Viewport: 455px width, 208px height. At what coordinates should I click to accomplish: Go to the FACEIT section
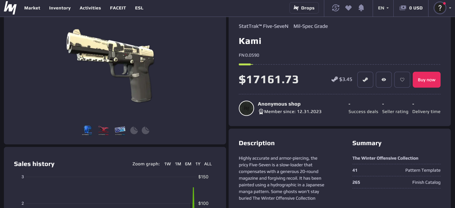coord(118,8)
